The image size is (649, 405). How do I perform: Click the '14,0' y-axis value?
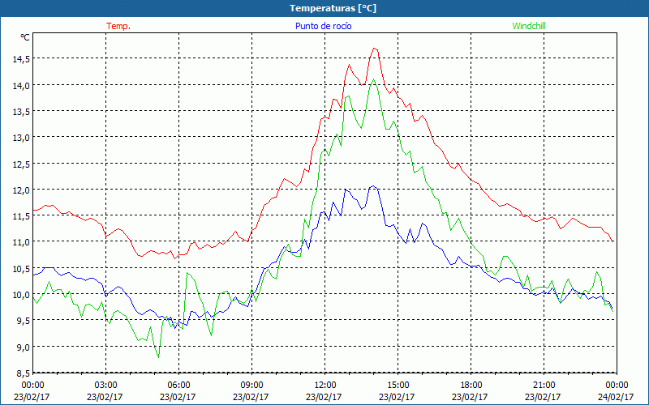point(21,86)
